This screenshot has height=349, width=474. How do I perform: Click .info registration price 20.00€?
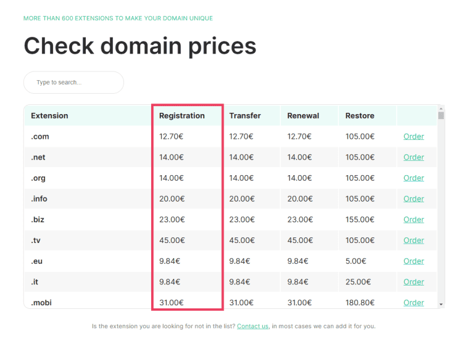tap(172, 199)
